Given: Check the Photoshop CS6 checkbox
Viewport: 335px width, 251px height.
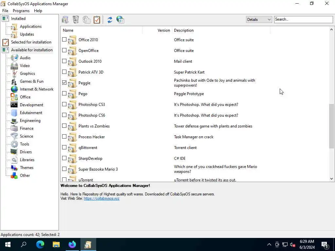Looking at the screenshot, I should [x=64, y=115].
